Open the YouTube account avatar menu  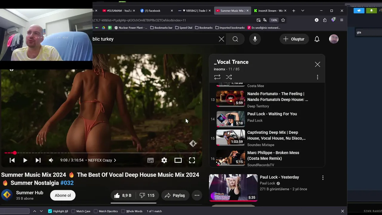(334, 39)
